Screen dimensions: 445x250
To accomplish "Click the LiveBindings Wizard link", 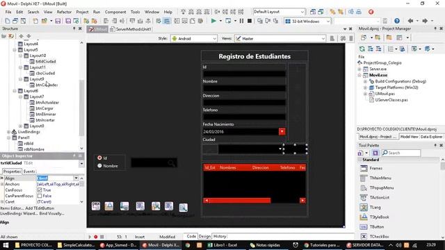I will pos(19,213).
